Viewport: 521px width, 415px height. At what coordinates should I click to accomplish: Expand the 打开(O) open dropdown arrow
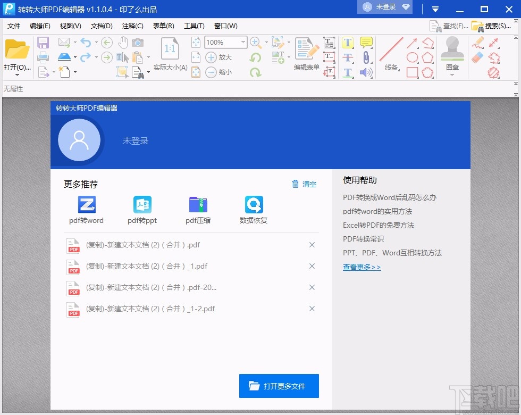pyautogui.click(x=17, y=74)
